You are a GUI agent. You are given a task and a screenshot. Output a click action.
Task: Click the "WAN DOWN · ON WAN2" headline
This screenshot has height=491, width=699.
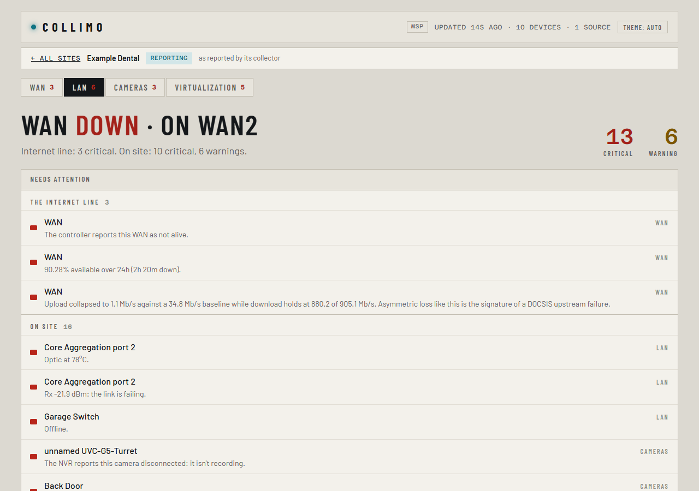pos(139,125)
